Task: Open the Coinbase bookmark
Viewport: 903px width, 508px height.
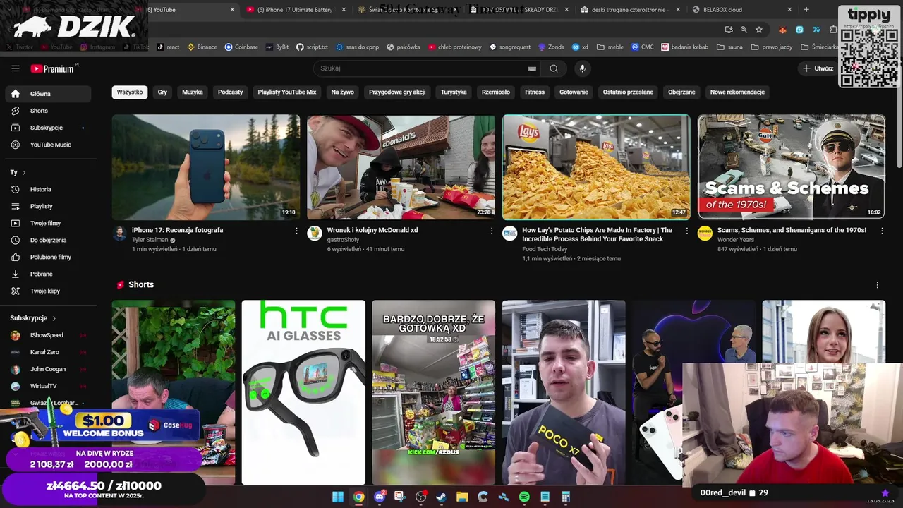Action: tap(241, 47)
